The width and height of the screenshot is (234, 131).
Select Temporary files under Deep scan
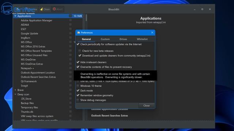click(x=29, y=107)
